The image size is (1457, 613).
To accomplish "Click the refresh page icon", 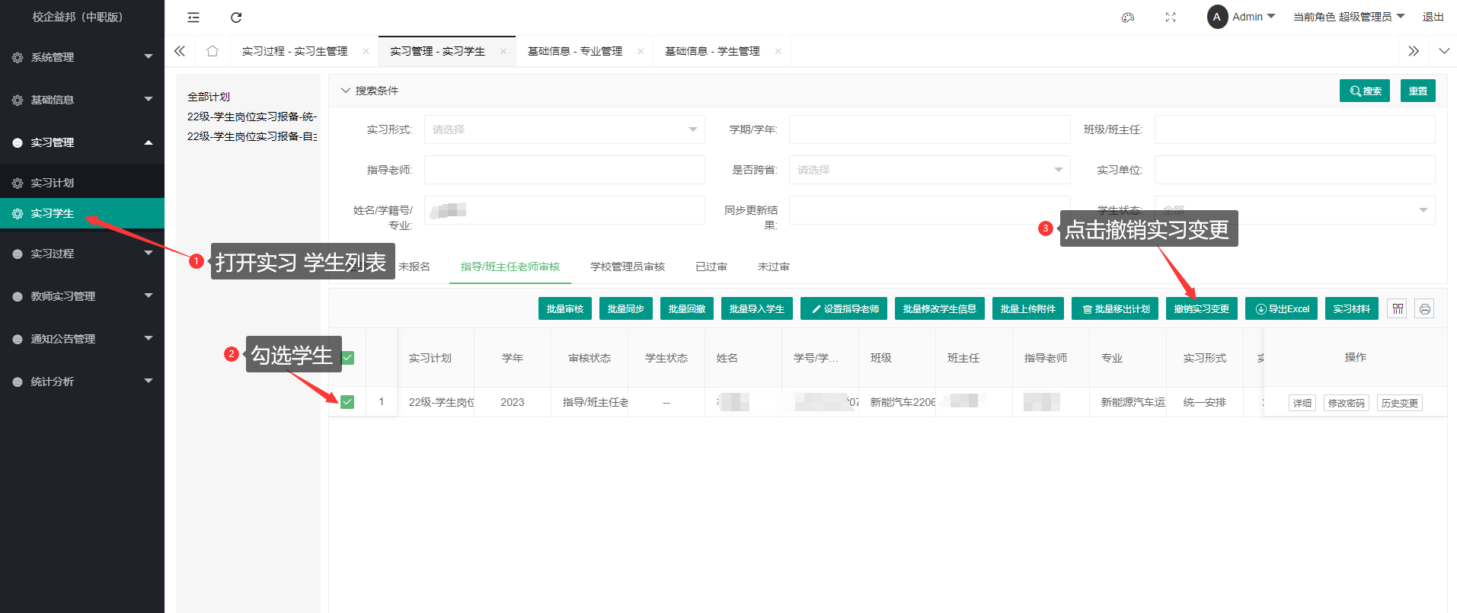I will [x=236, y=18].
